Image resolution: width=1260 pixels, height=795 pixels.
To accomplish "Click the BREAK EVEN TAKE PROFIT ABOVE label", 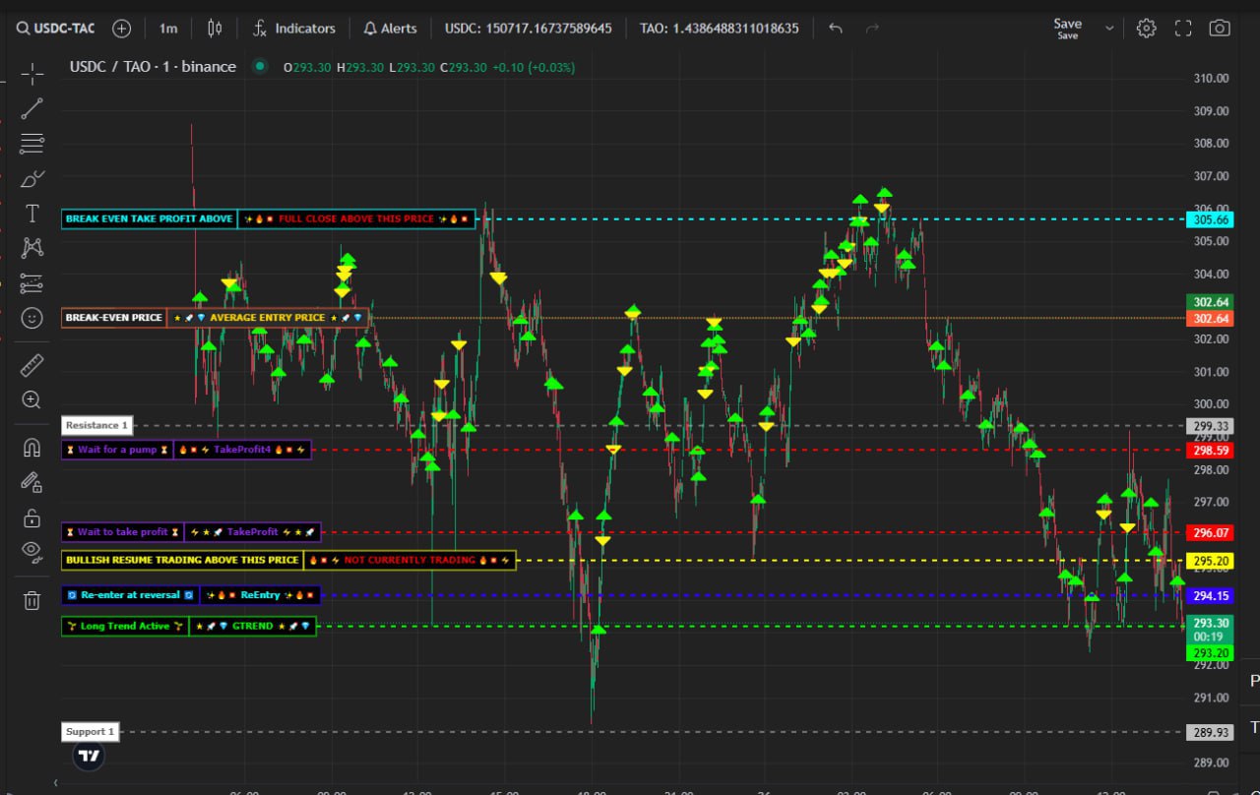I will pyautogui.click(x=149, y=218).
